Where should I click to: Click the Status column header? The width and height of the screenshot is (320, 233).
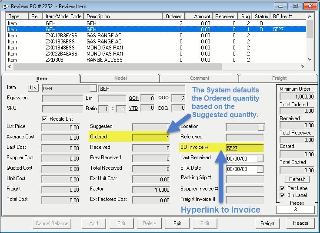(x=261, y=16)
